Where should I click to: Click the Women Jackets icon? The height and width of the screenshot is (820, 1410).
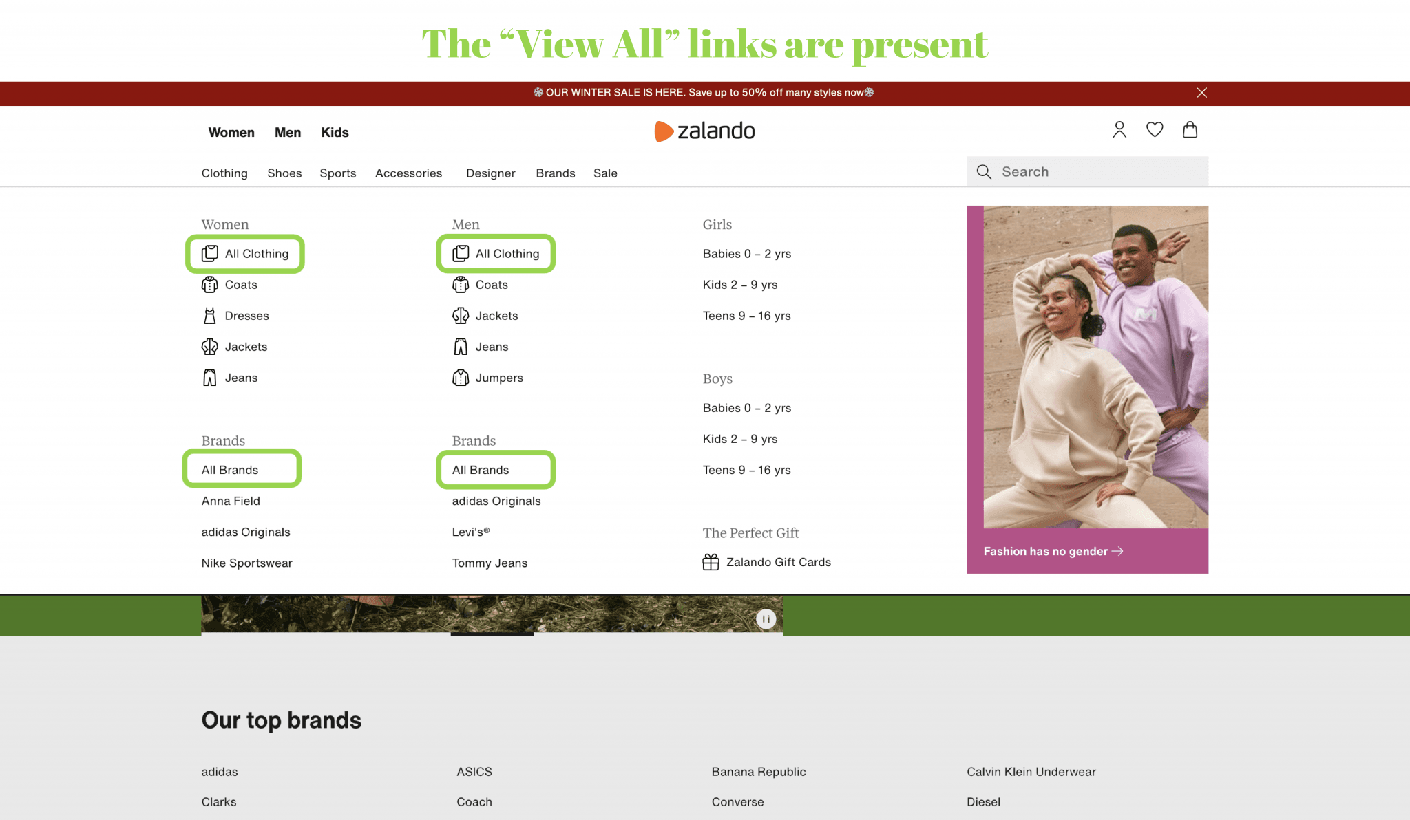tap(210, 347)
